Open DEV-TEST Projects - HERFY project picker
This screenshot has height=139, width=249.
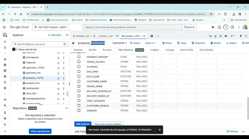pos(51,27)
